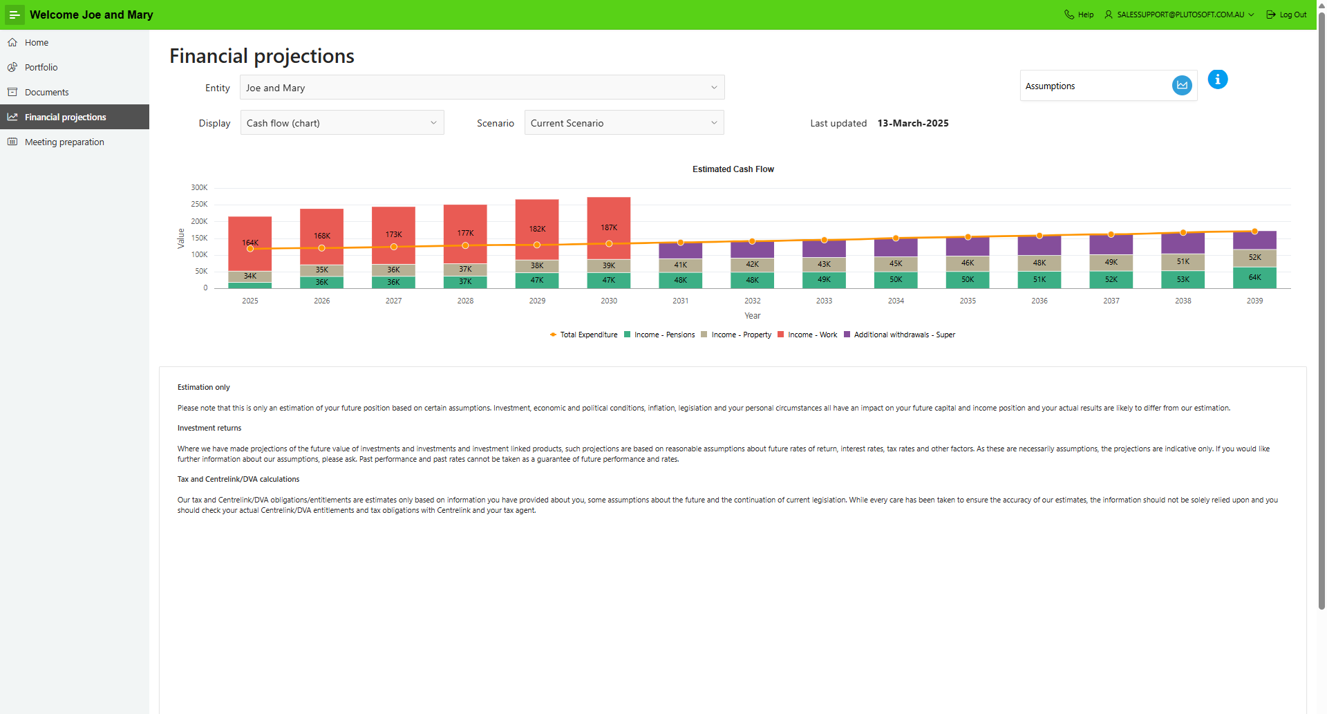Click the blue info icon
The height and width of the screenshot is (714, 1327).
pyautogui.click(x=1217, y=79)
